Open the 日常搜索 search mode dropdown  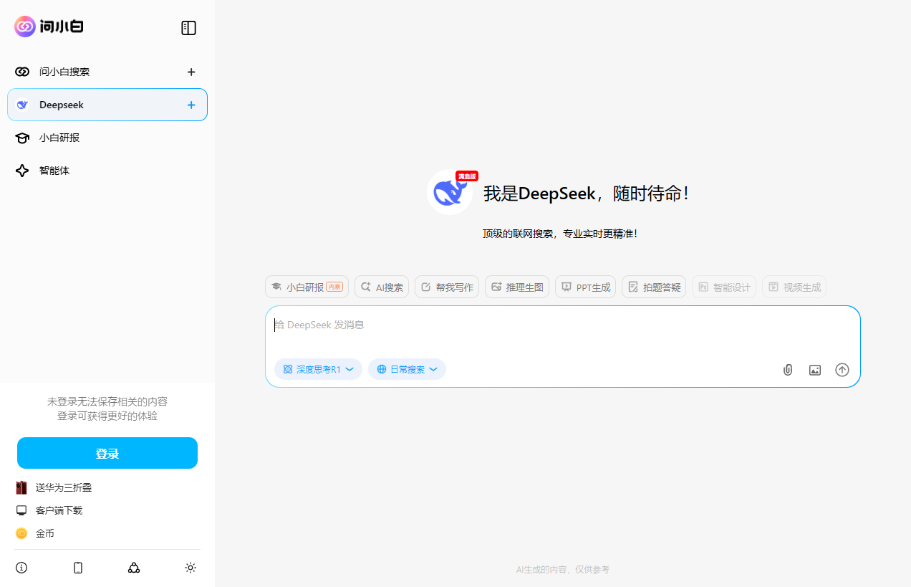(407, 369)
